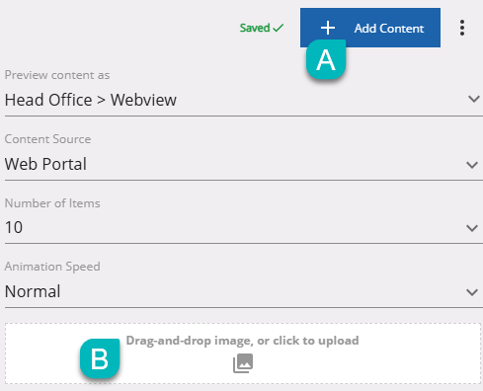Expand the Content Source chevron
This screenshot has width=483, height=391.
[472, 165]
